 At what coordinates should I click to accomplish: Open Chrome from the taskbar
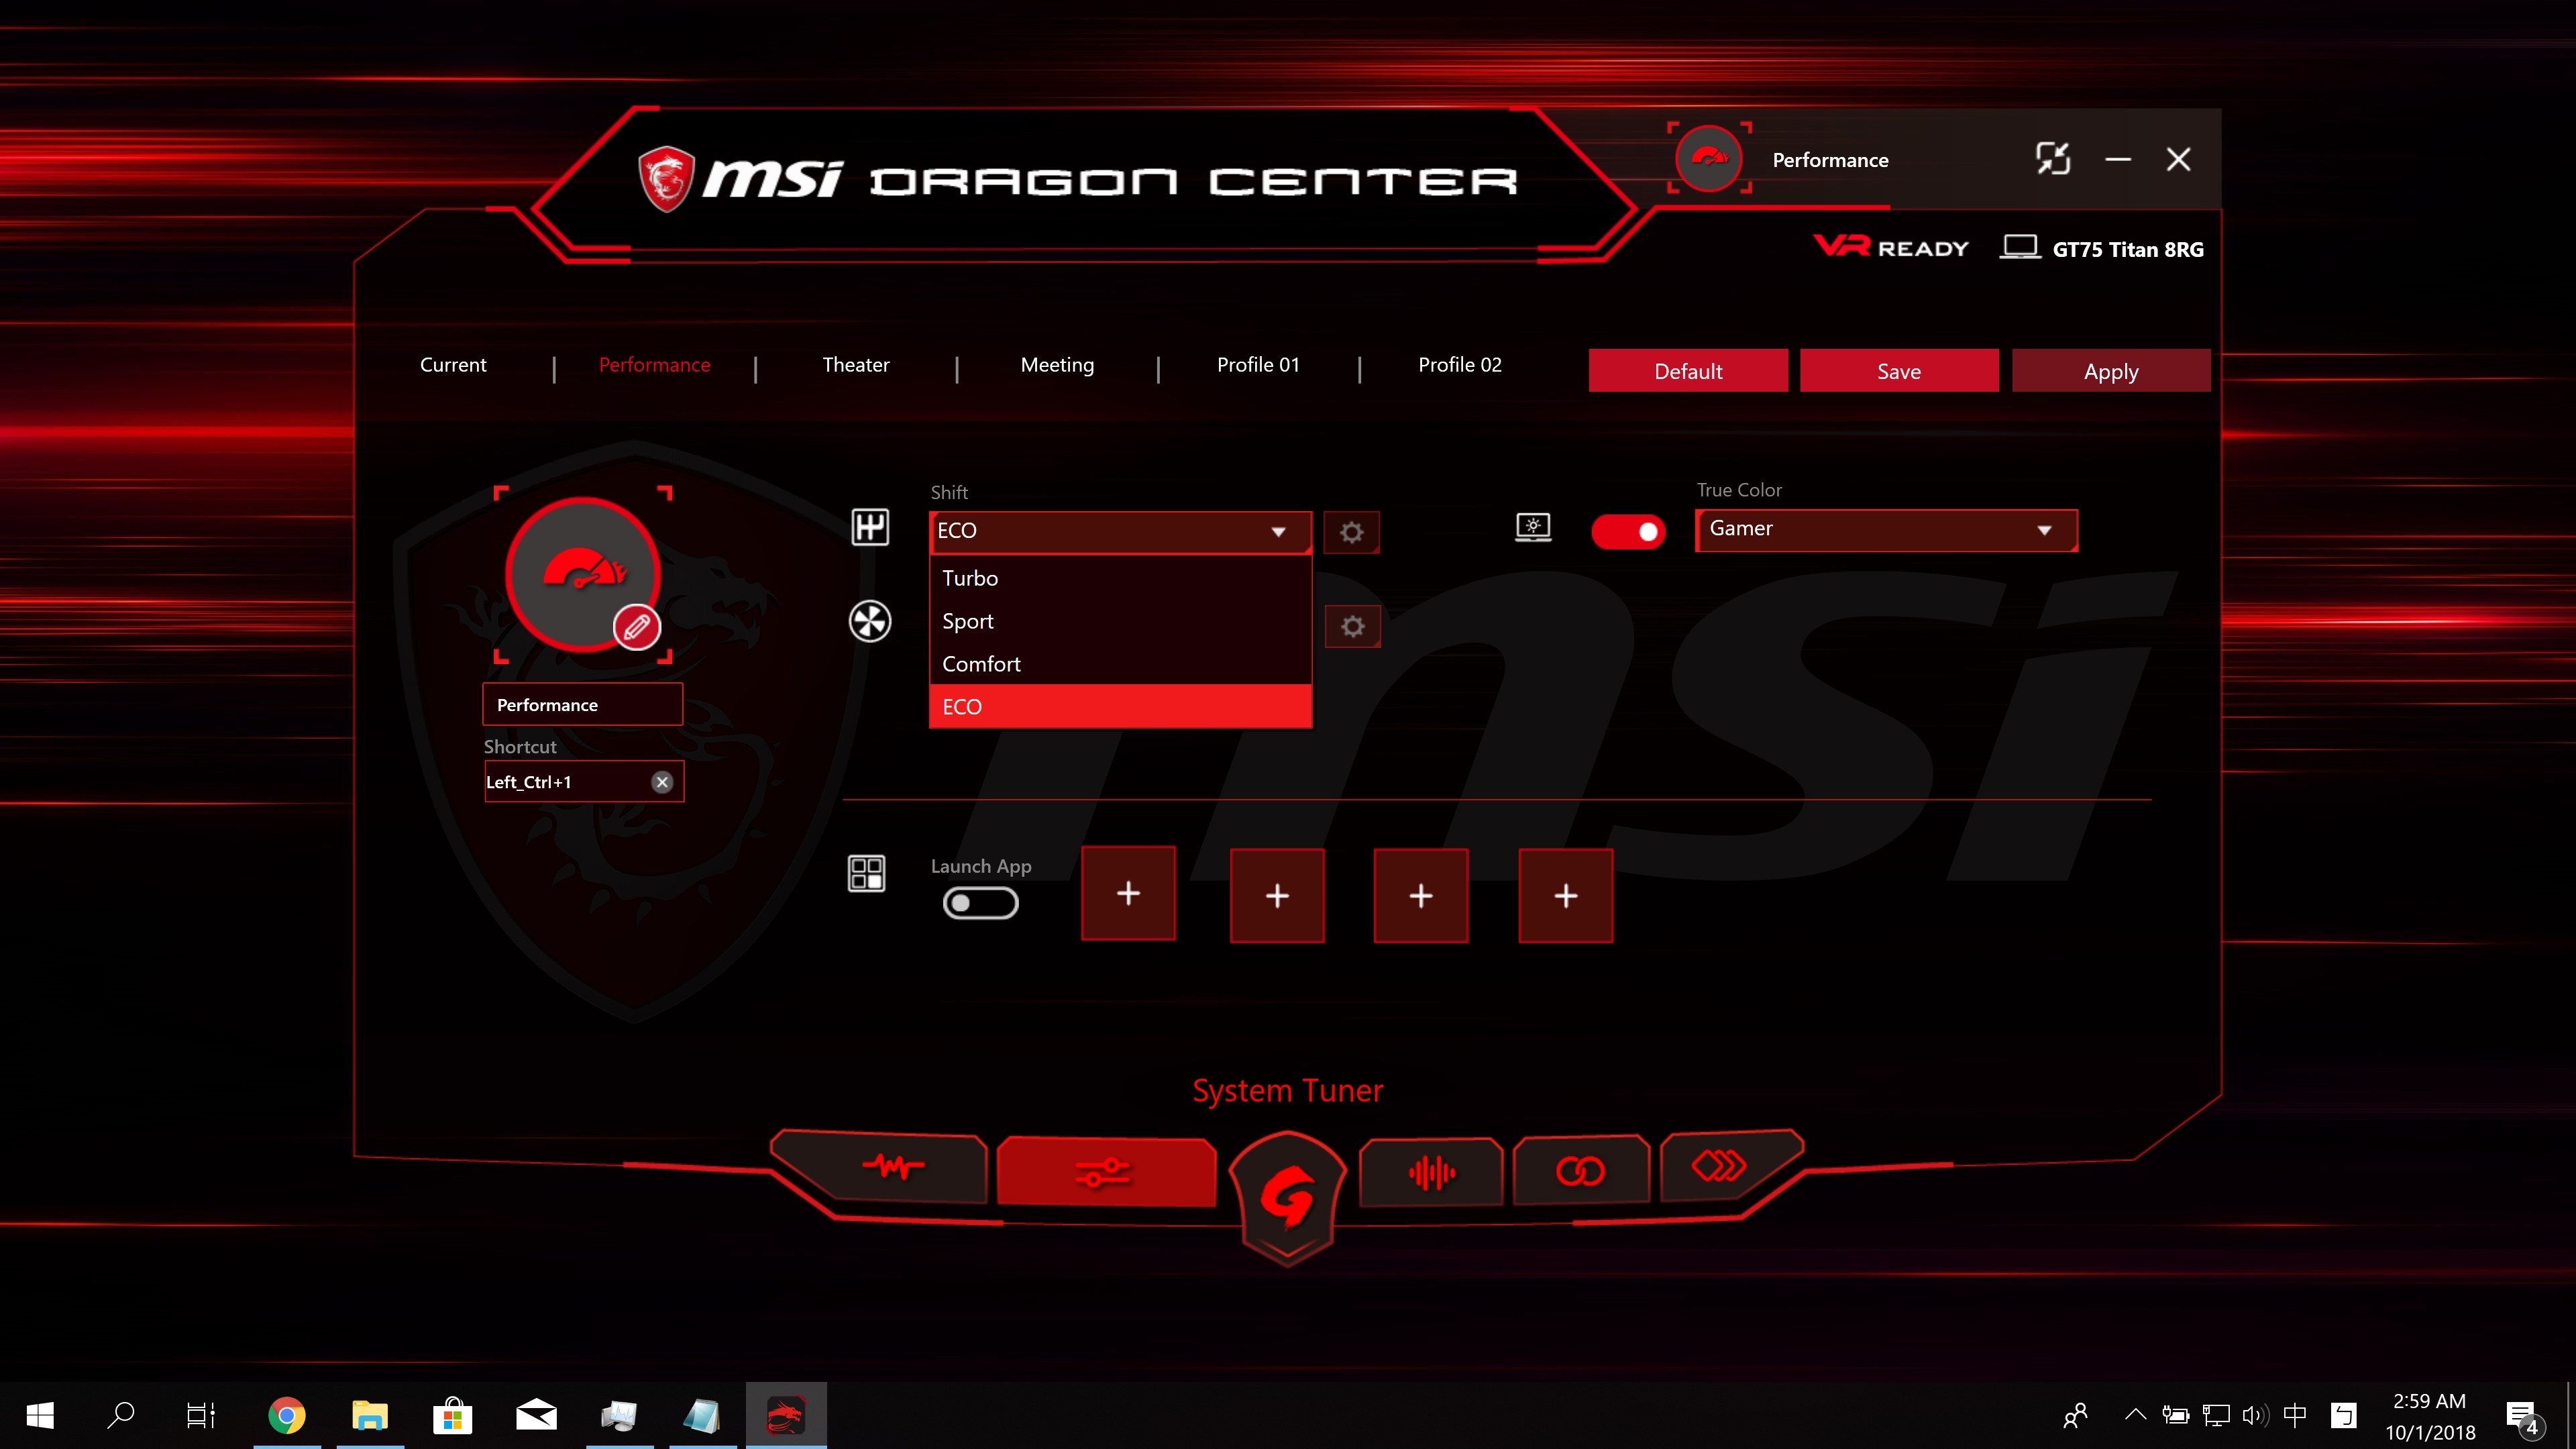coord(286,1415)
